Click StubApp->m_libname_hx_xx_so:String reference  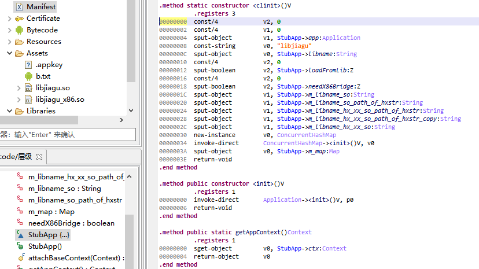pyautogui.click(x=336, y=127)
